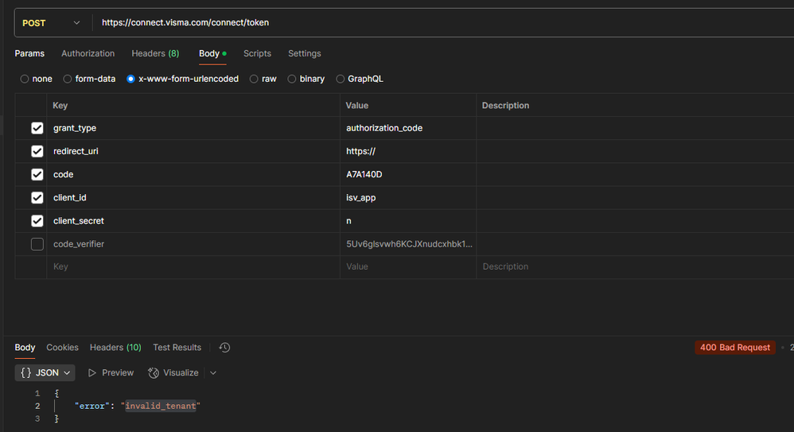This screenshot has width=794, height=432.
Task: Open the Test Results tab
Action: 177,348
